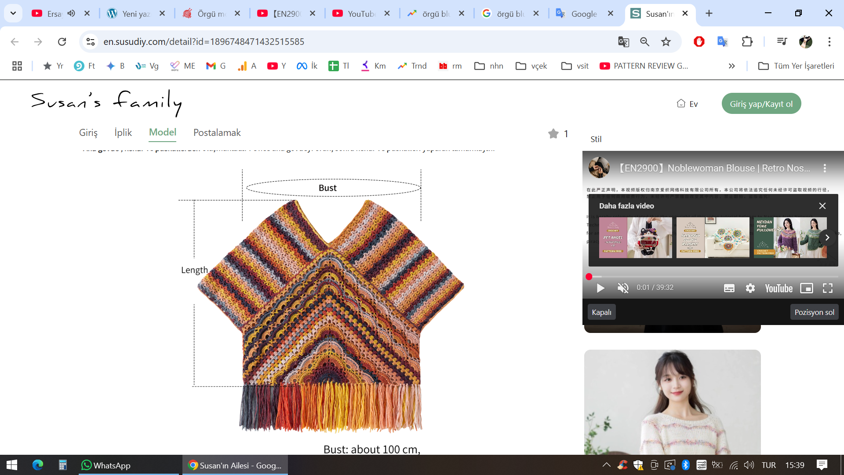The image size is (844, 475).
Task: Click the video progress bar
Action: point(712,277)
